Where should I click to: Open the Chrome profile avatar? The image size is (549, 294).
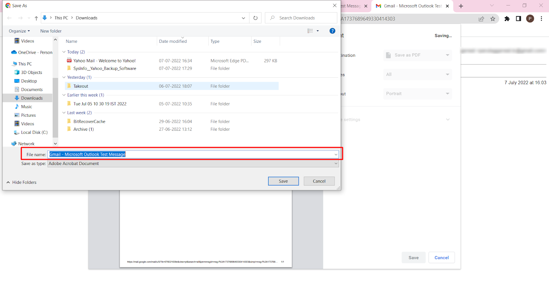[530, 19]
